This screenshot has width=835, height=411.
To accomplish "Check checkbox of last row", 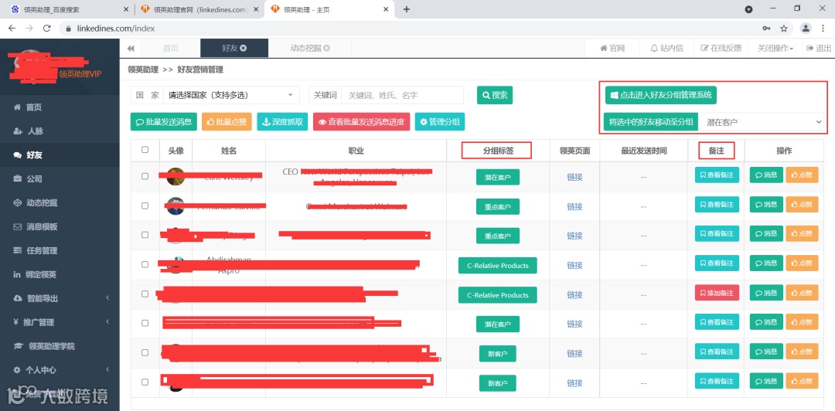I will (145, 382).
